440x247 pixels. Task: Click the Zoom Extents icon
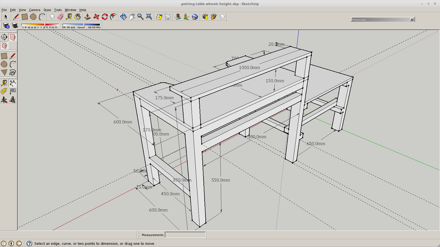(x=149, y=17)
